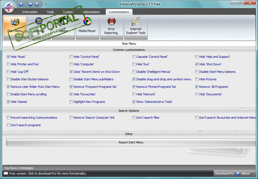Select the Customizations tab

point(119,12)
